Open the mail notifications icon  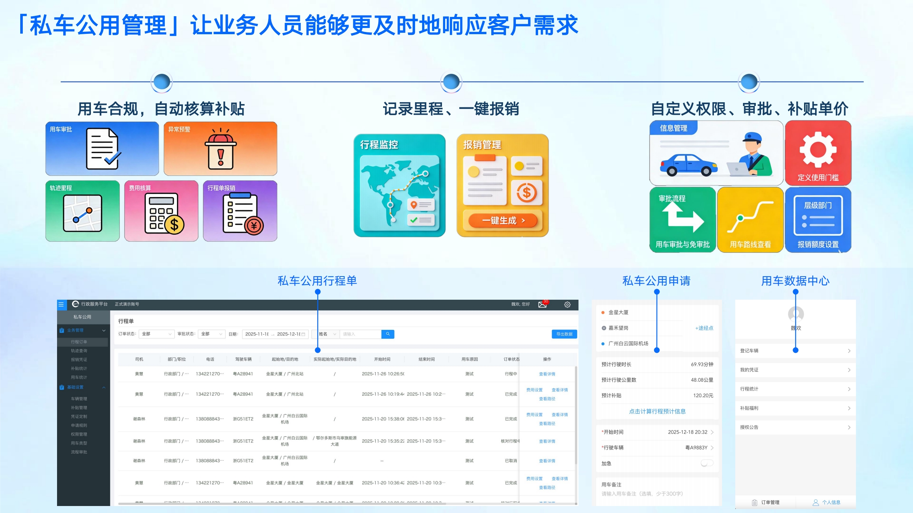542,304
